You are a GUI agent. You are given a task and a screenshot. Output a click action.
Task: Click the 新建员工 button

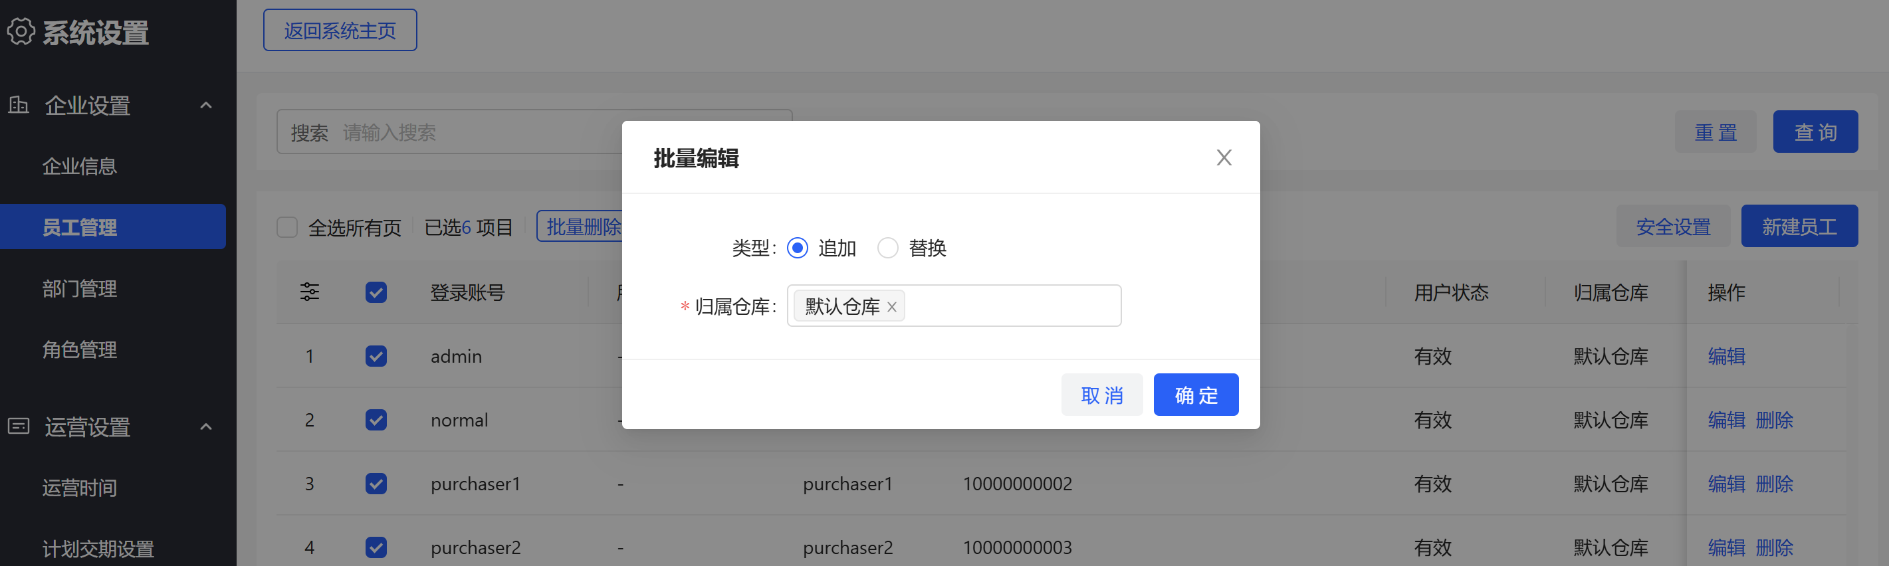point(1799,227)
